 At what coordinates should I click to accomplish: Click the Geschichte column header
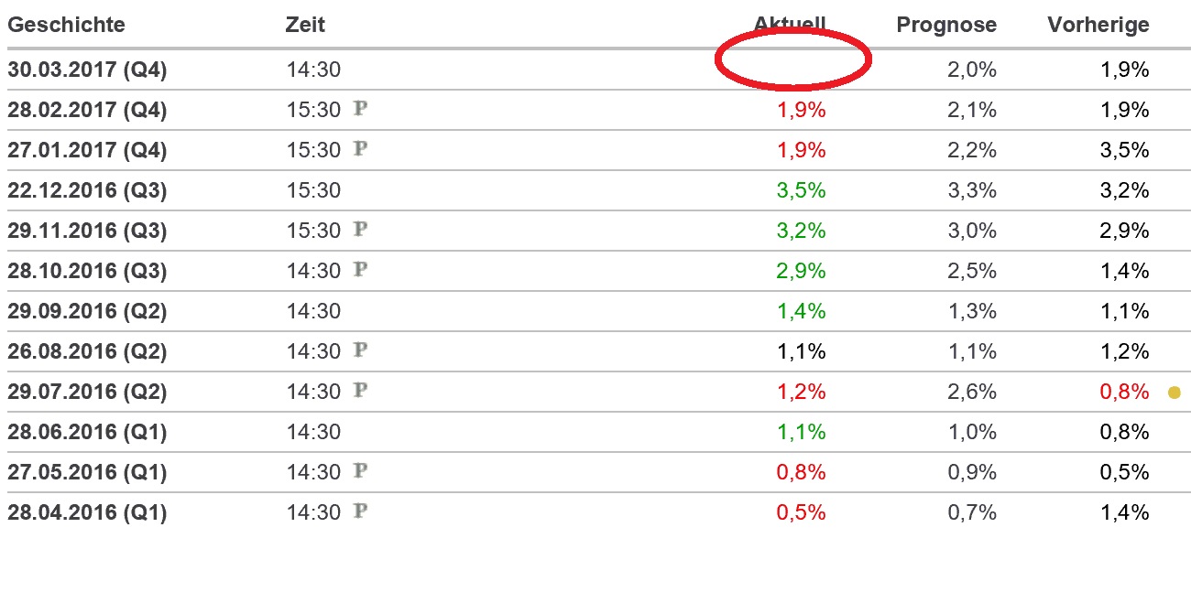[x=66, y=25]
